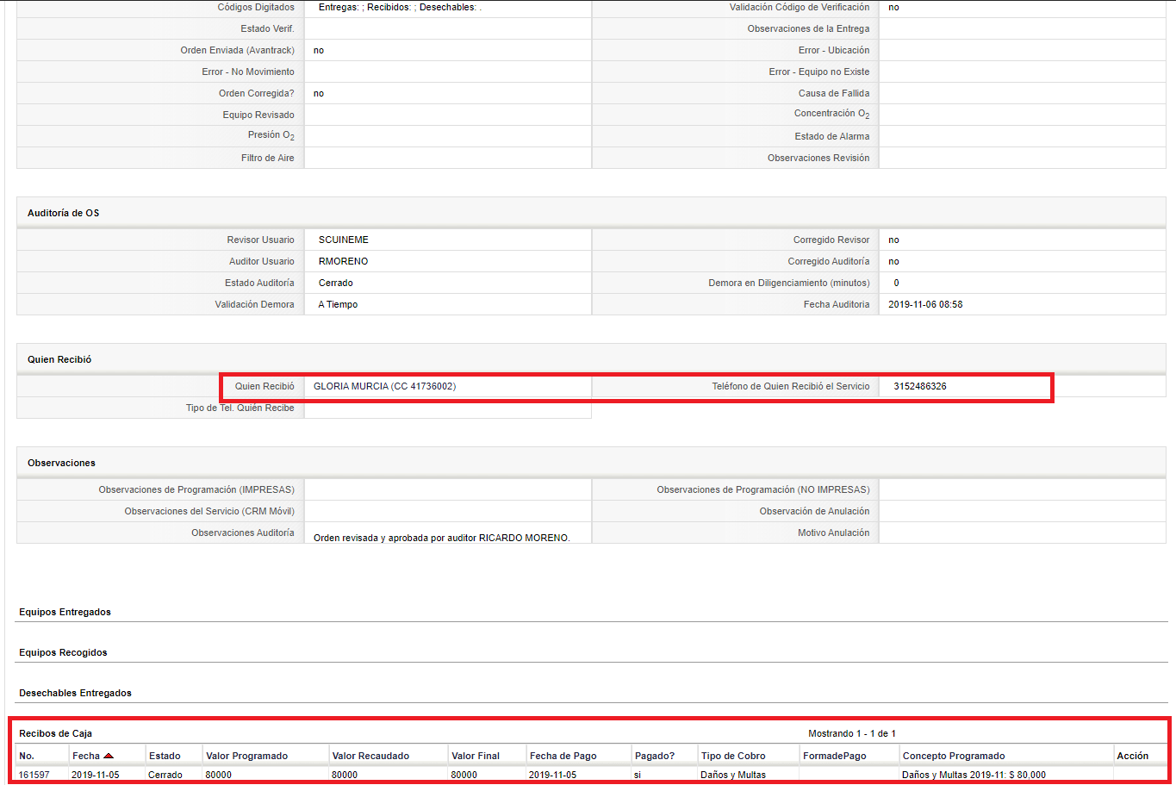Click the Recibos de Caja section title

click(x=55, y=733)
